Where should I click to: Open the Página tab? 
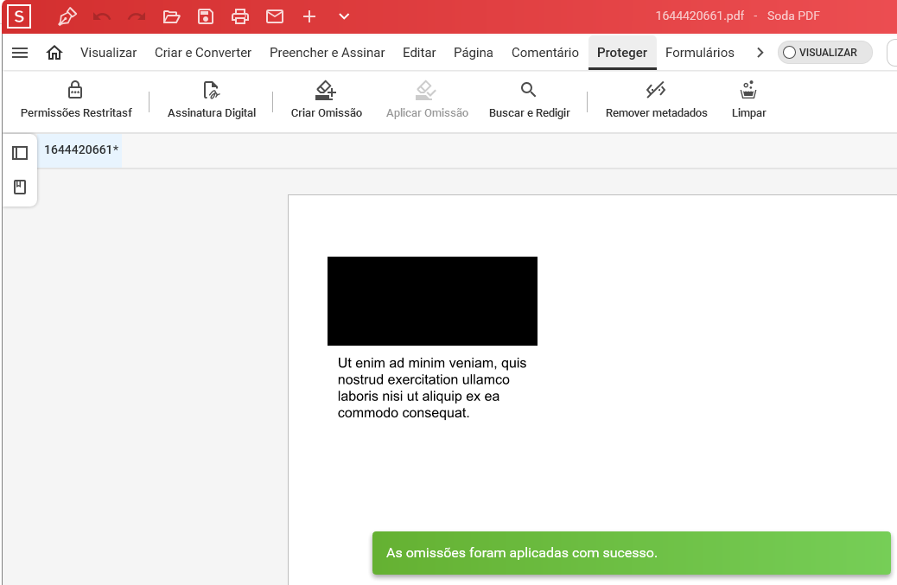point(473,53)
